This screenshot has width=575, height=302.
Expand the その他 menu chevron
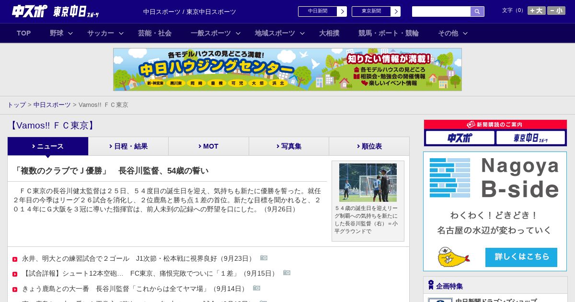(465, 34)
